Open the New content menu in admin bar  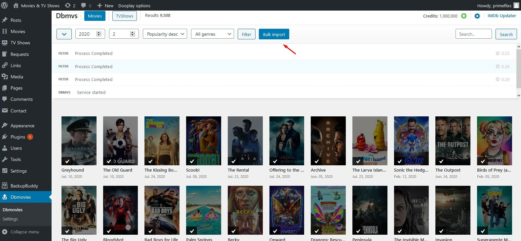point(105,6)
